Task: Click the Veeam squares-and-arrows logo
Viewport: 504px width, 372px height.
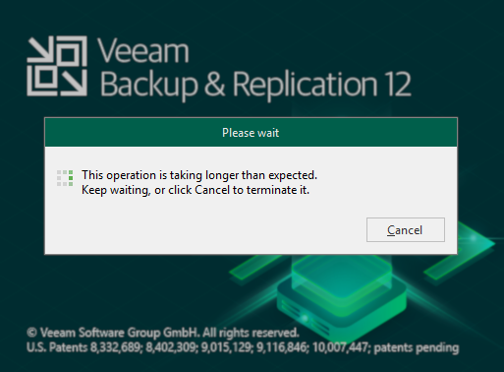Action: 57,66
